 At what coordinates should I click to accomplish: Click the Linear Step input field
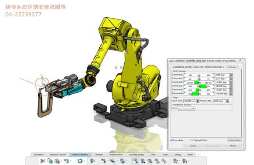click(190, 101)
